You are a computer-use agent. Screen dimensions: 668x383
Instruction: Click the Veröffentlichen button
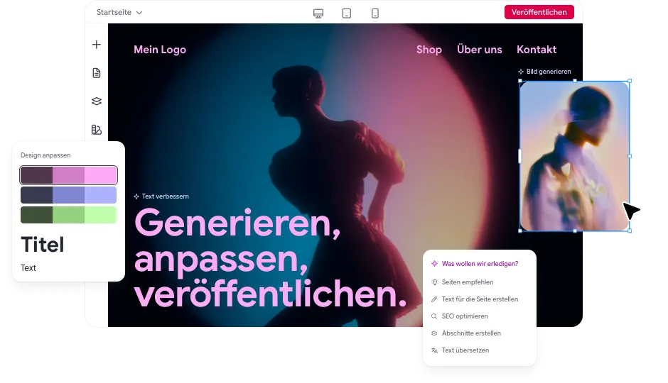pyautogui.click(x=539, y=12)
